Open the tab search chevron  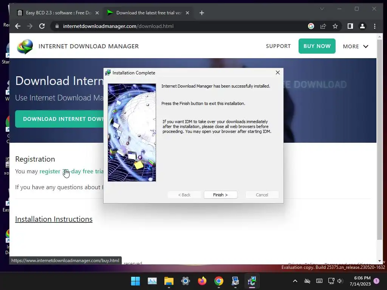pyautogui.click(x=322, y=9)
